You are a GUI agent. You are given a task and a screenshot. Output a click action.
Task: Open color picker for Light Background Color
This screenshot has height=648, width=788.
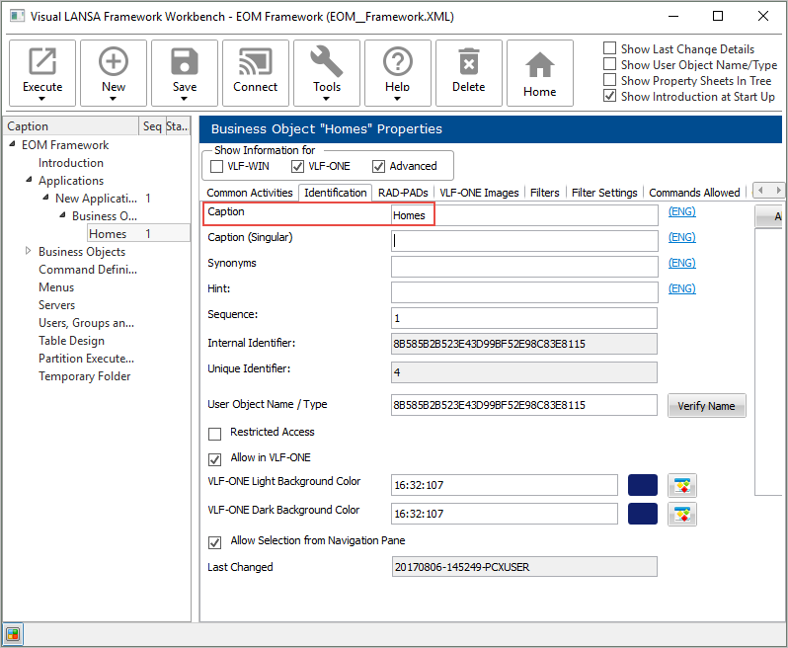point(682,485)
